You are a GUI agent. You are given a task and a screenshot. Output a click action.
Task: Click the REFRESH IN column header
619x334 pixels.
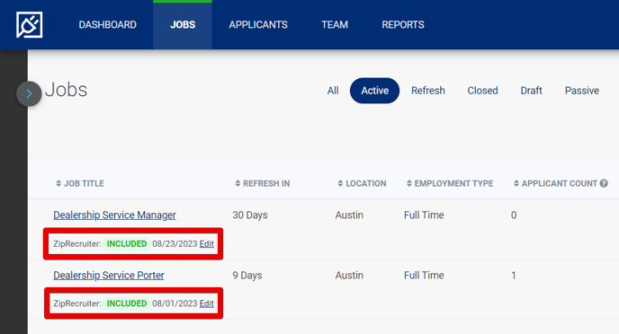(266, 183)
